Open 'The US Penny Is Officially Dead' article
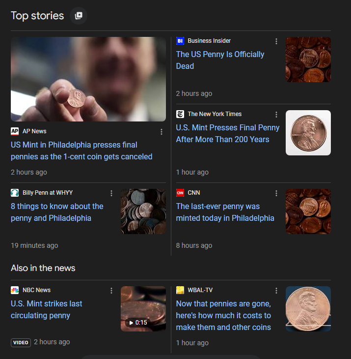 tap(220, 60)
